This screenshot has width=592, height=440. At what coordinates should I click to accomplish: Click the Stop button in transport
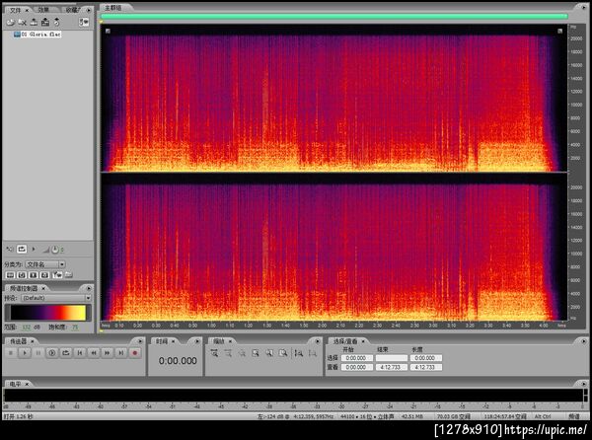pos(11,353)
